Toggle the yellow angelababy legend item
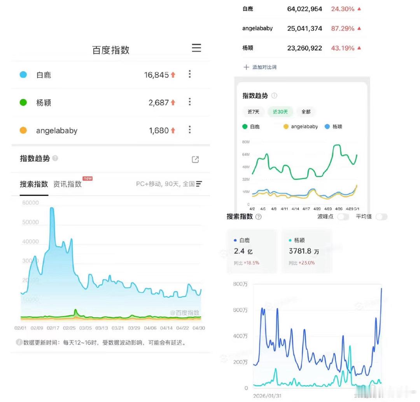 coord(301,126)
